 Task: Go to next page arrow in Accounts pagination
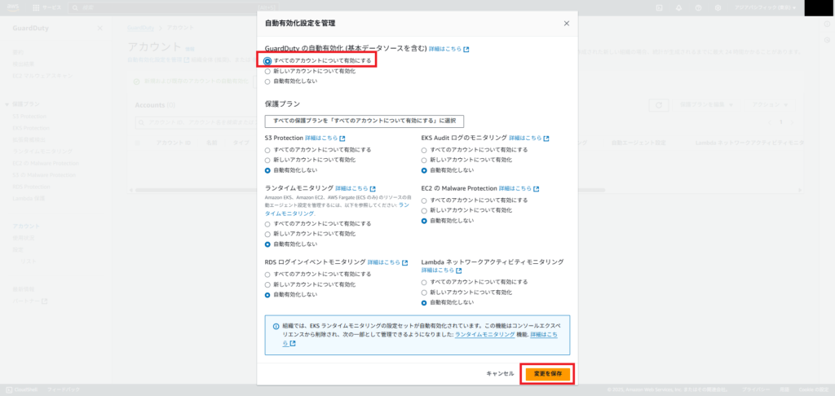tap(793, 122)
